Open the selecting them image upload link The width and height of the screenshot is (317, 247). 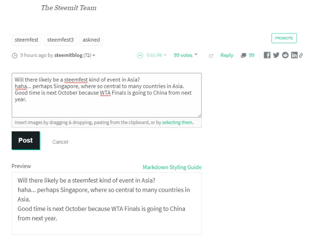[177, 122]
